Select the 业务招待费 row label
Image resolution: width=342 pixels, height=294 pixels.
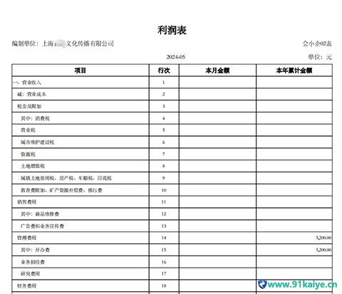pyautogui.click(x=33, y=262)
